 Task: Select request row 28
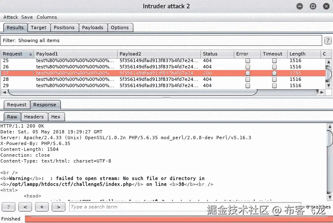(x=163, y=80)
